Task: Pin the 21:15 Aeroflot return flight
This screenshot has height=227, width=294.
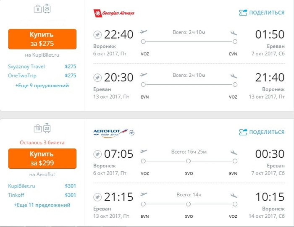Action: click(97, 197)
